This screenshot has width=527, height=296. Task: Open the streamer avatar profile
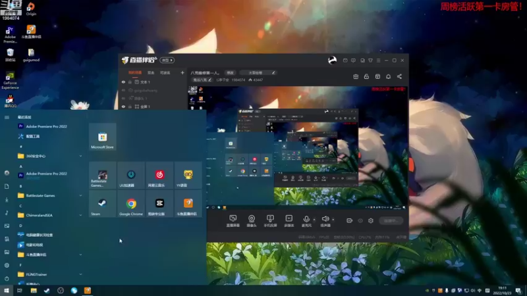click(x=332, y=60)
